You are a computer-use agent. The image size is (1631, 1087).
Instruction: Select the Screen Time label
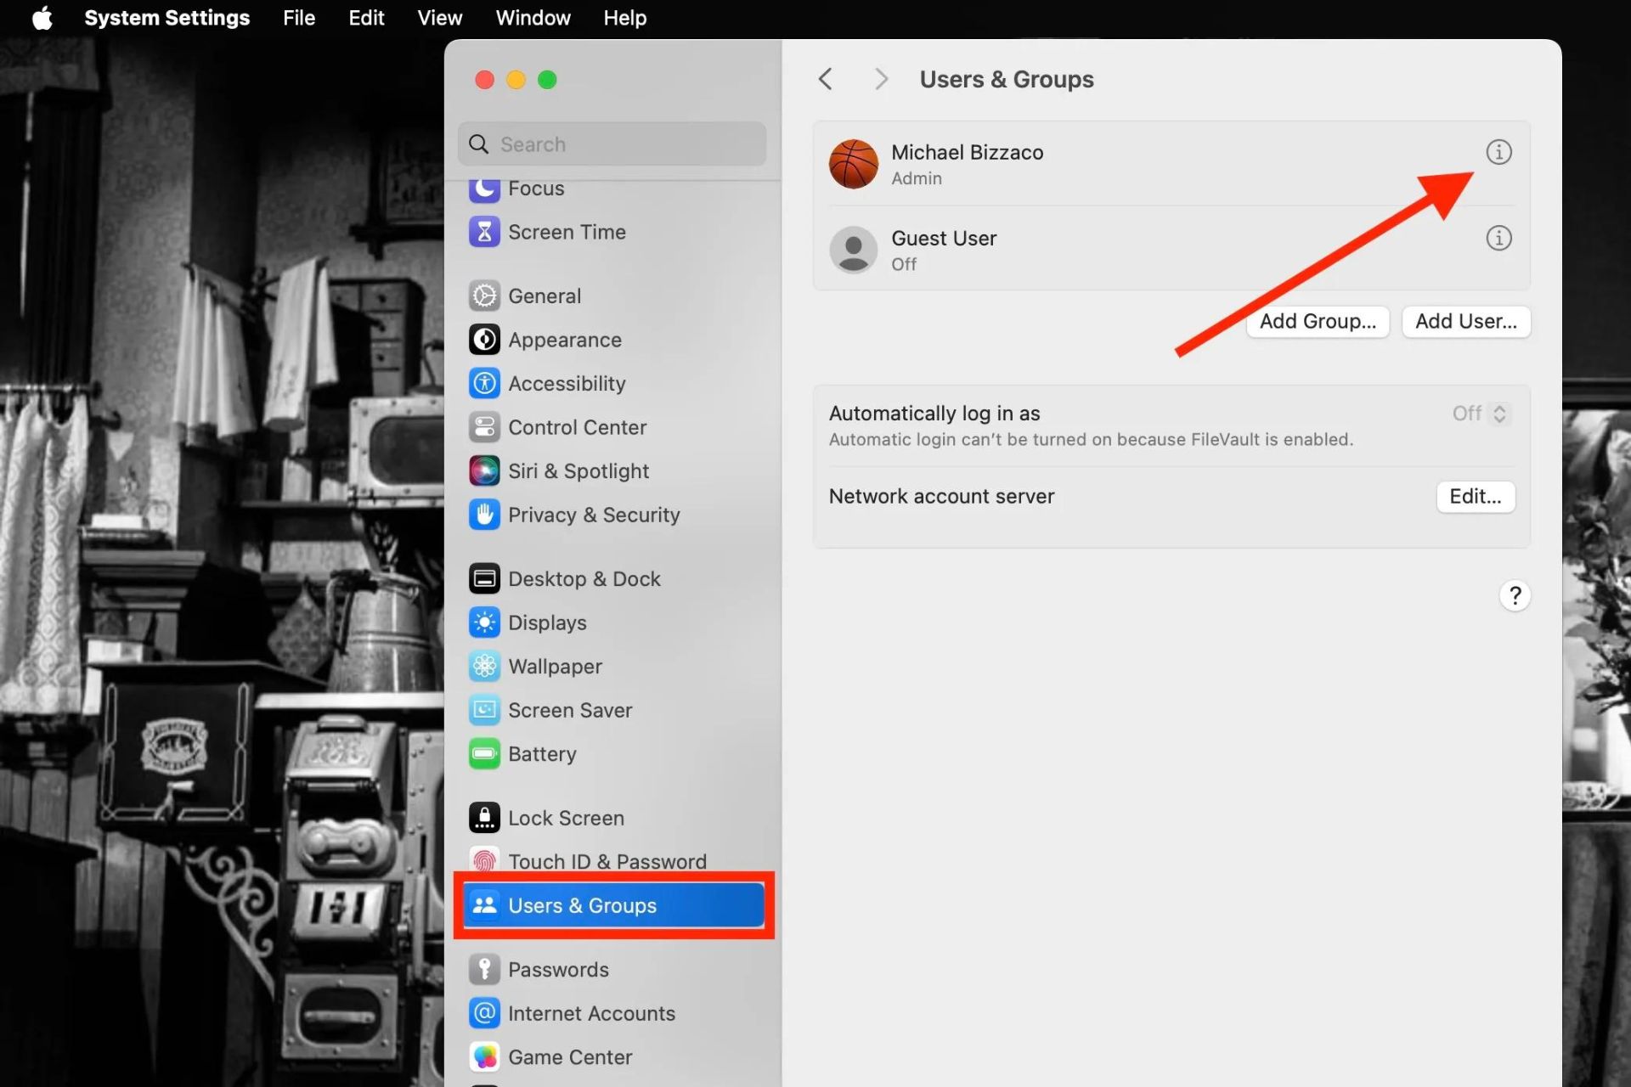[x=567, y=232]
